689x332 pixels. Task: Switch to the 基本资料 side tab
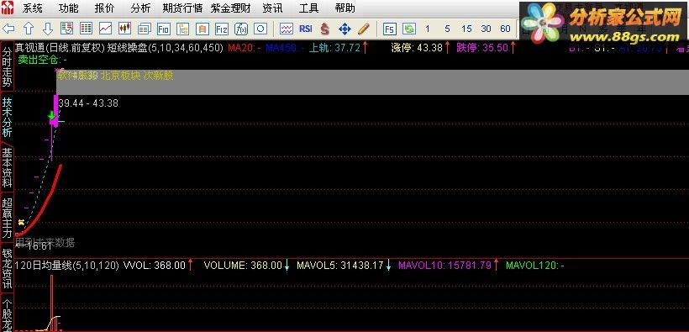(8, 167)
